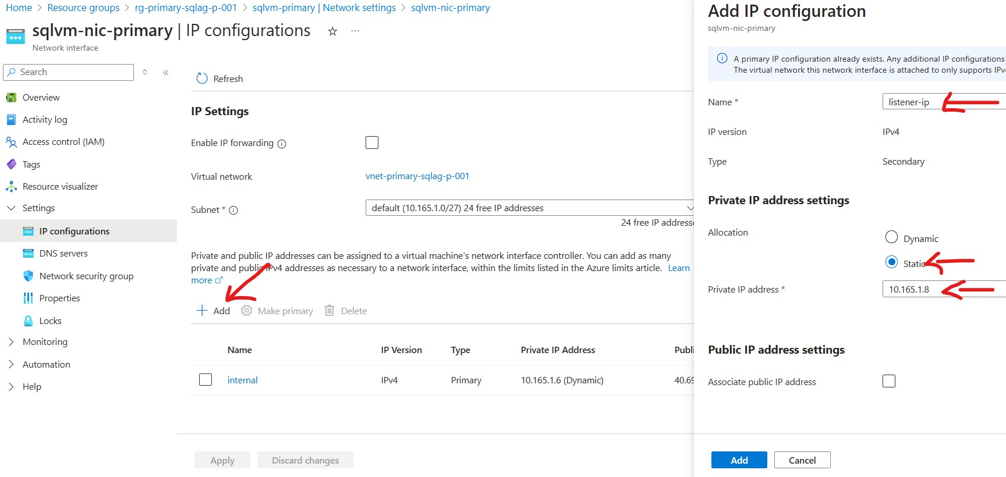The height and width of the screenshot is (477, 1006).
Task: Click the trash icon for Delete
Action: tap(330, 311)
